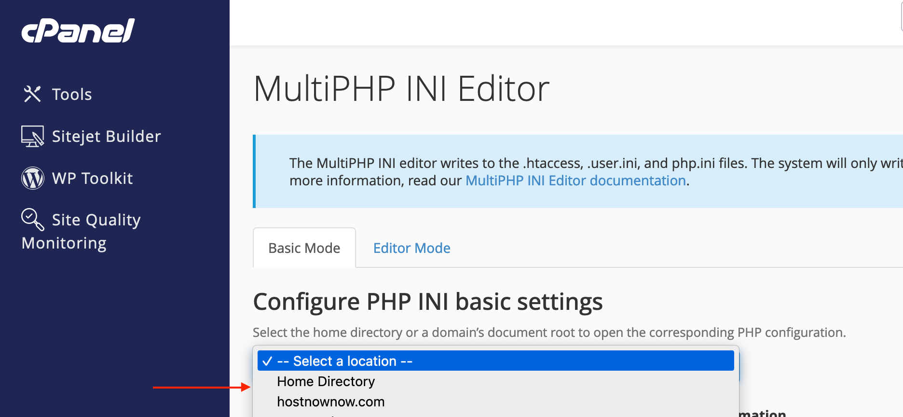Click the WordPress logo icon
The image size is (903, 417).
[x=33, y=178]
